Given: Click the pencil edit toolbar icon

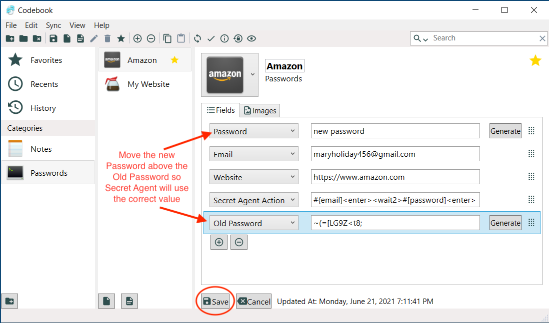Looking at the screenshot, I should click(x=94, y=38).
